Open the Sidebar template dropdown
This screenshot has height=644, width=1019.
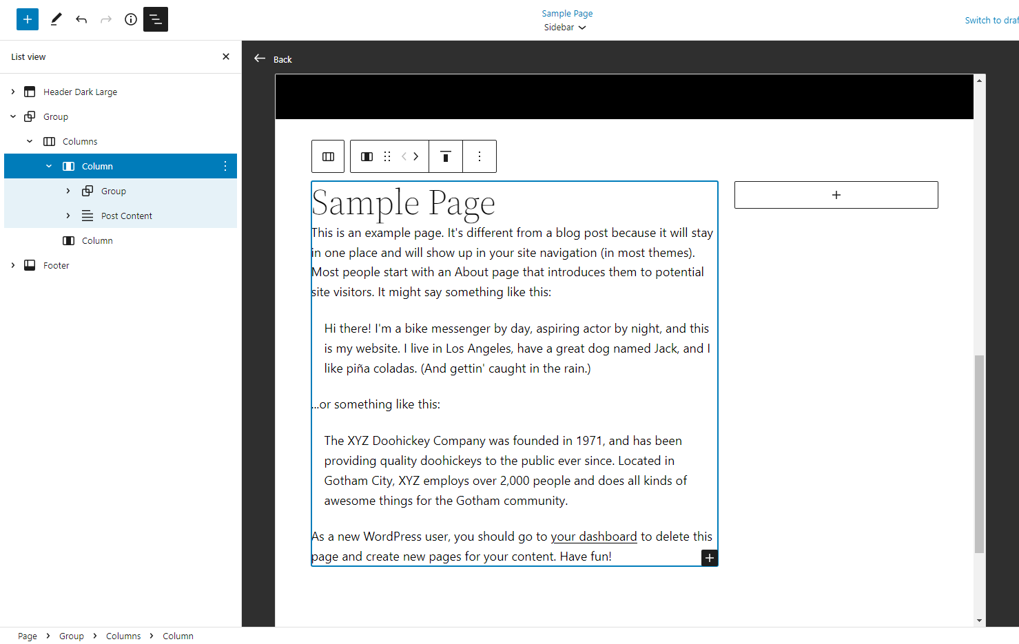(565, 28)
